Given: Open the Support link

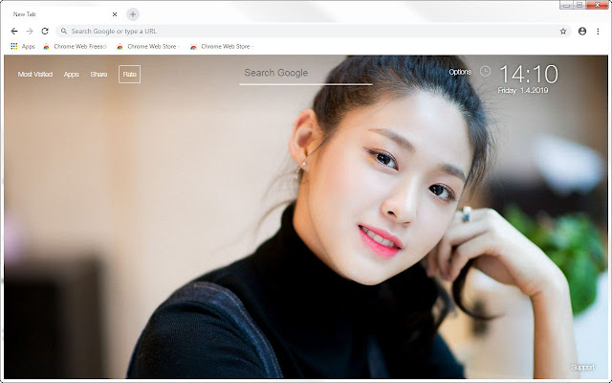Looking at the screenshot, I should click(583, 368).
